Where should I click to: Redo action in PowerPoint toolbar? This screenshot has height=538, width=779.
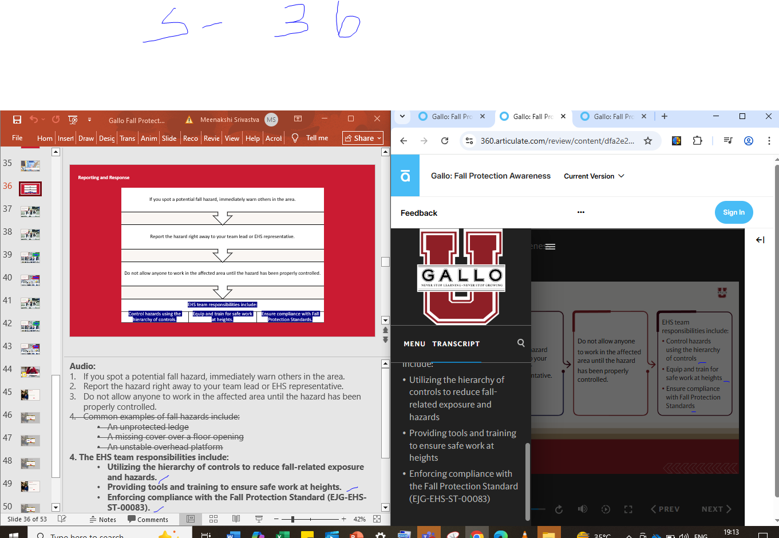[x=56, y=120]
